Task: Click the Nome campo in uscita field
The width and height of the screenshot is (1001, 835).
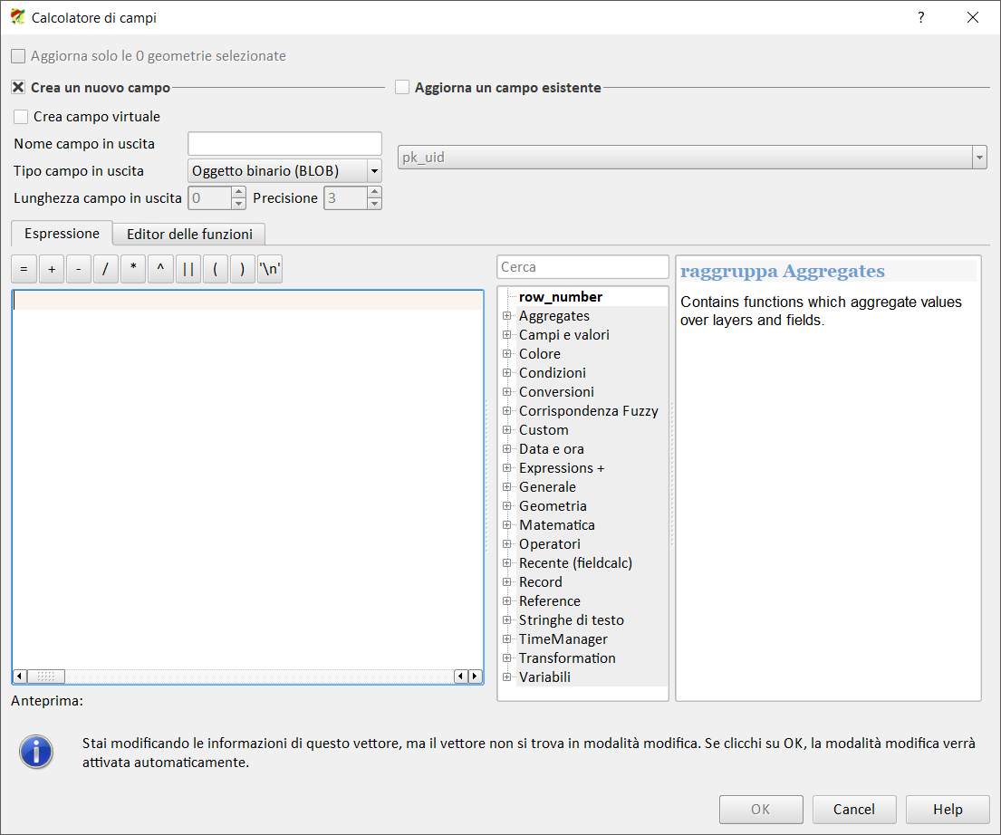Action: (x=284, y=143)
